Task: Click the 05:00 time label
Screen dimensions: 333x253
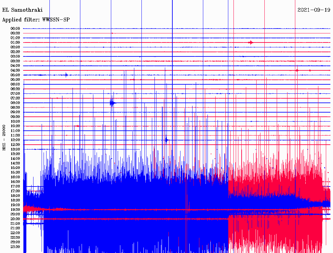Action: tap(15, 75)
